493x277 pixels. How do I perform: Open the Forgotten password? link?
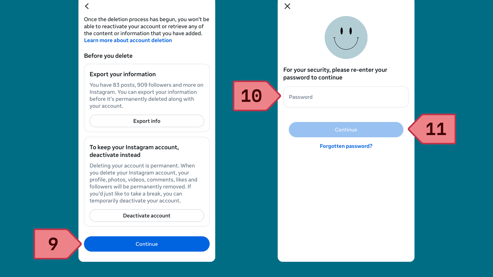coord(346,146)
